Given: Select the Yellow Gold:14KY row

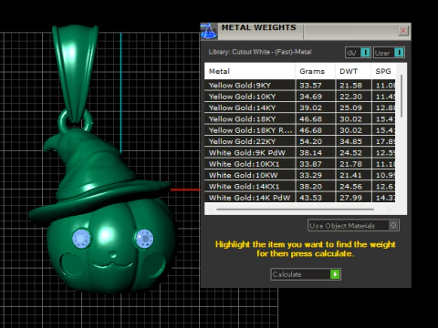Looking at the screenshot, I should click(x=300, y=108).
